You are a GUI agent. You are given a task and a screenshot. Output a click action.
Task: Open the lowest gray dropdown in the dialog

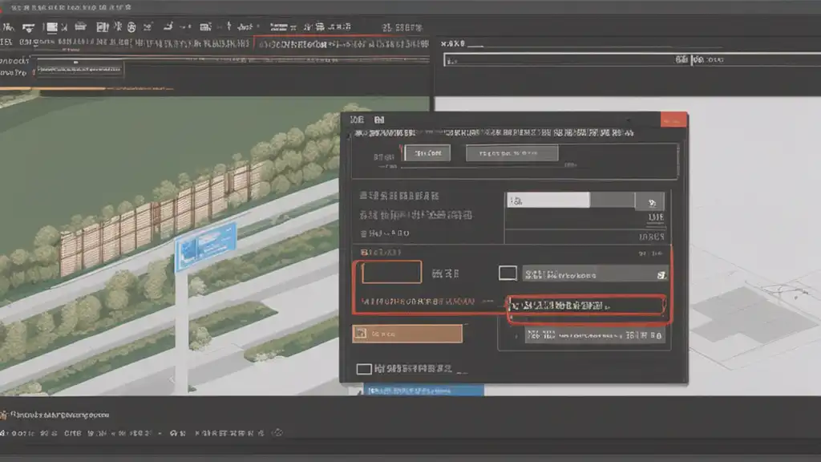pyautogui.click(x=595, y=334)
